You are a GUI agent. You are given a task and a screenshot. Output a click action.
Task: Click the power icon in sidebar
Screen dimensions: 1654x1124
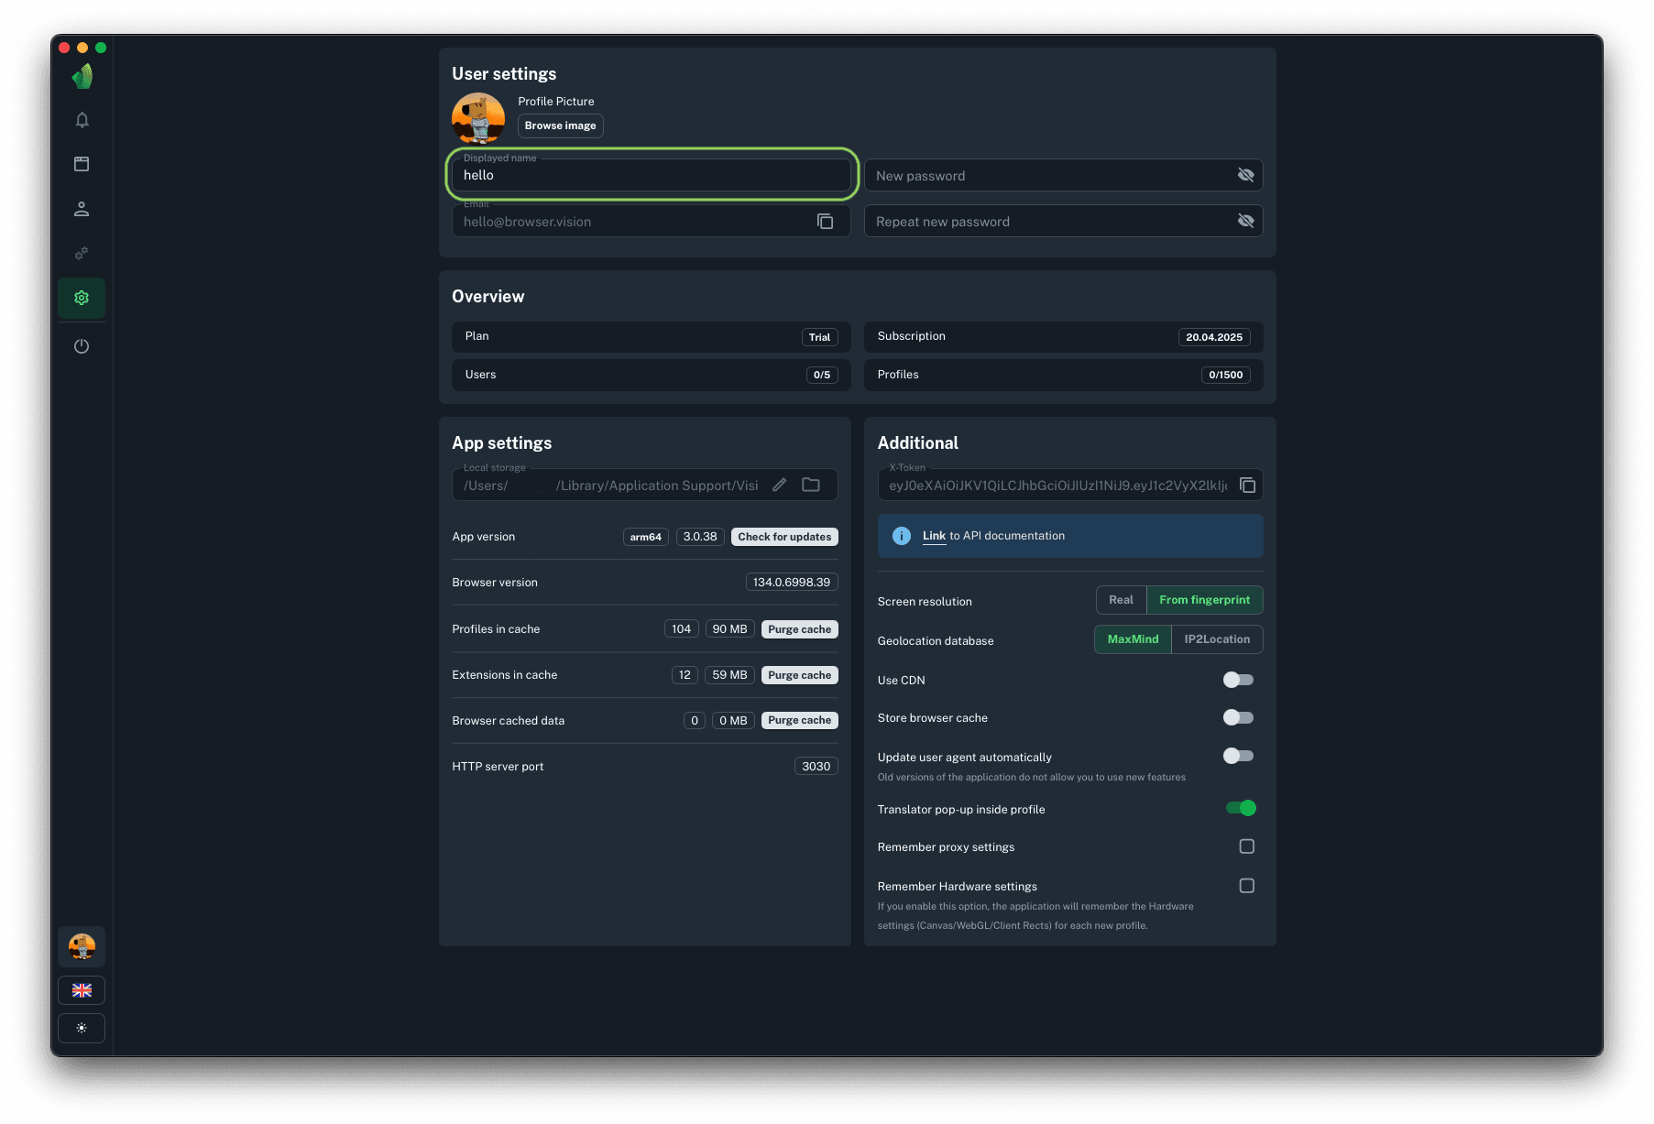point(82,346)
